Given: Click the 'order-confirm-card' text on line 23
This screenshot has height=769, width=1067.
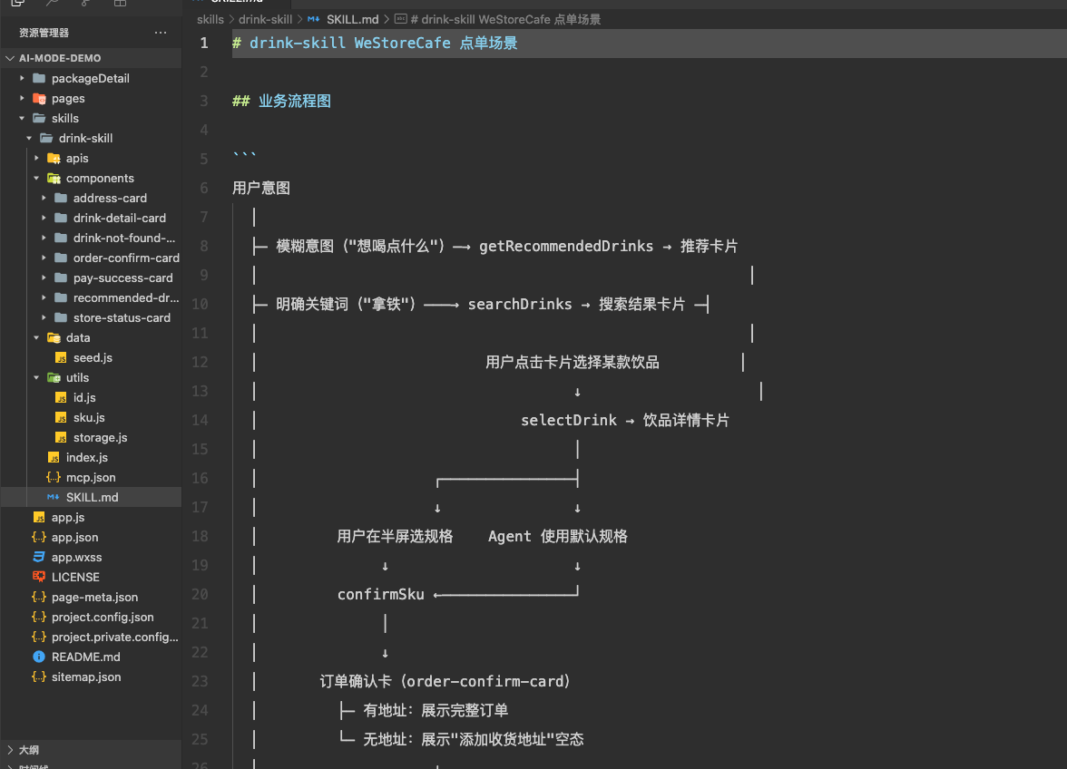Looking at the screenshot, I should 485,681.
